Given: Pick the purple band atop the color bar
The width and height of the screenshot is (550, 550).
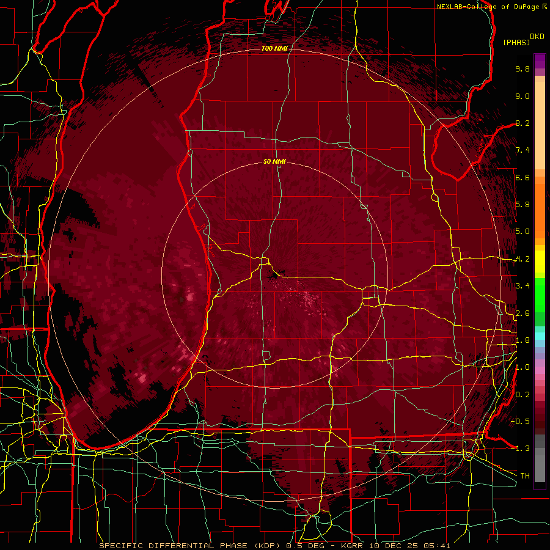Looking at the screenshot, I should pos(540,61).
